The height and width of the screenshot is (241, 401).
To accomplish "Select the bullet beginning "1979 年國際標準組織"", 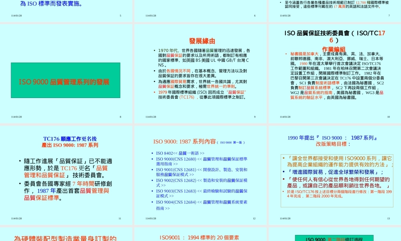I will pos(202,95).
